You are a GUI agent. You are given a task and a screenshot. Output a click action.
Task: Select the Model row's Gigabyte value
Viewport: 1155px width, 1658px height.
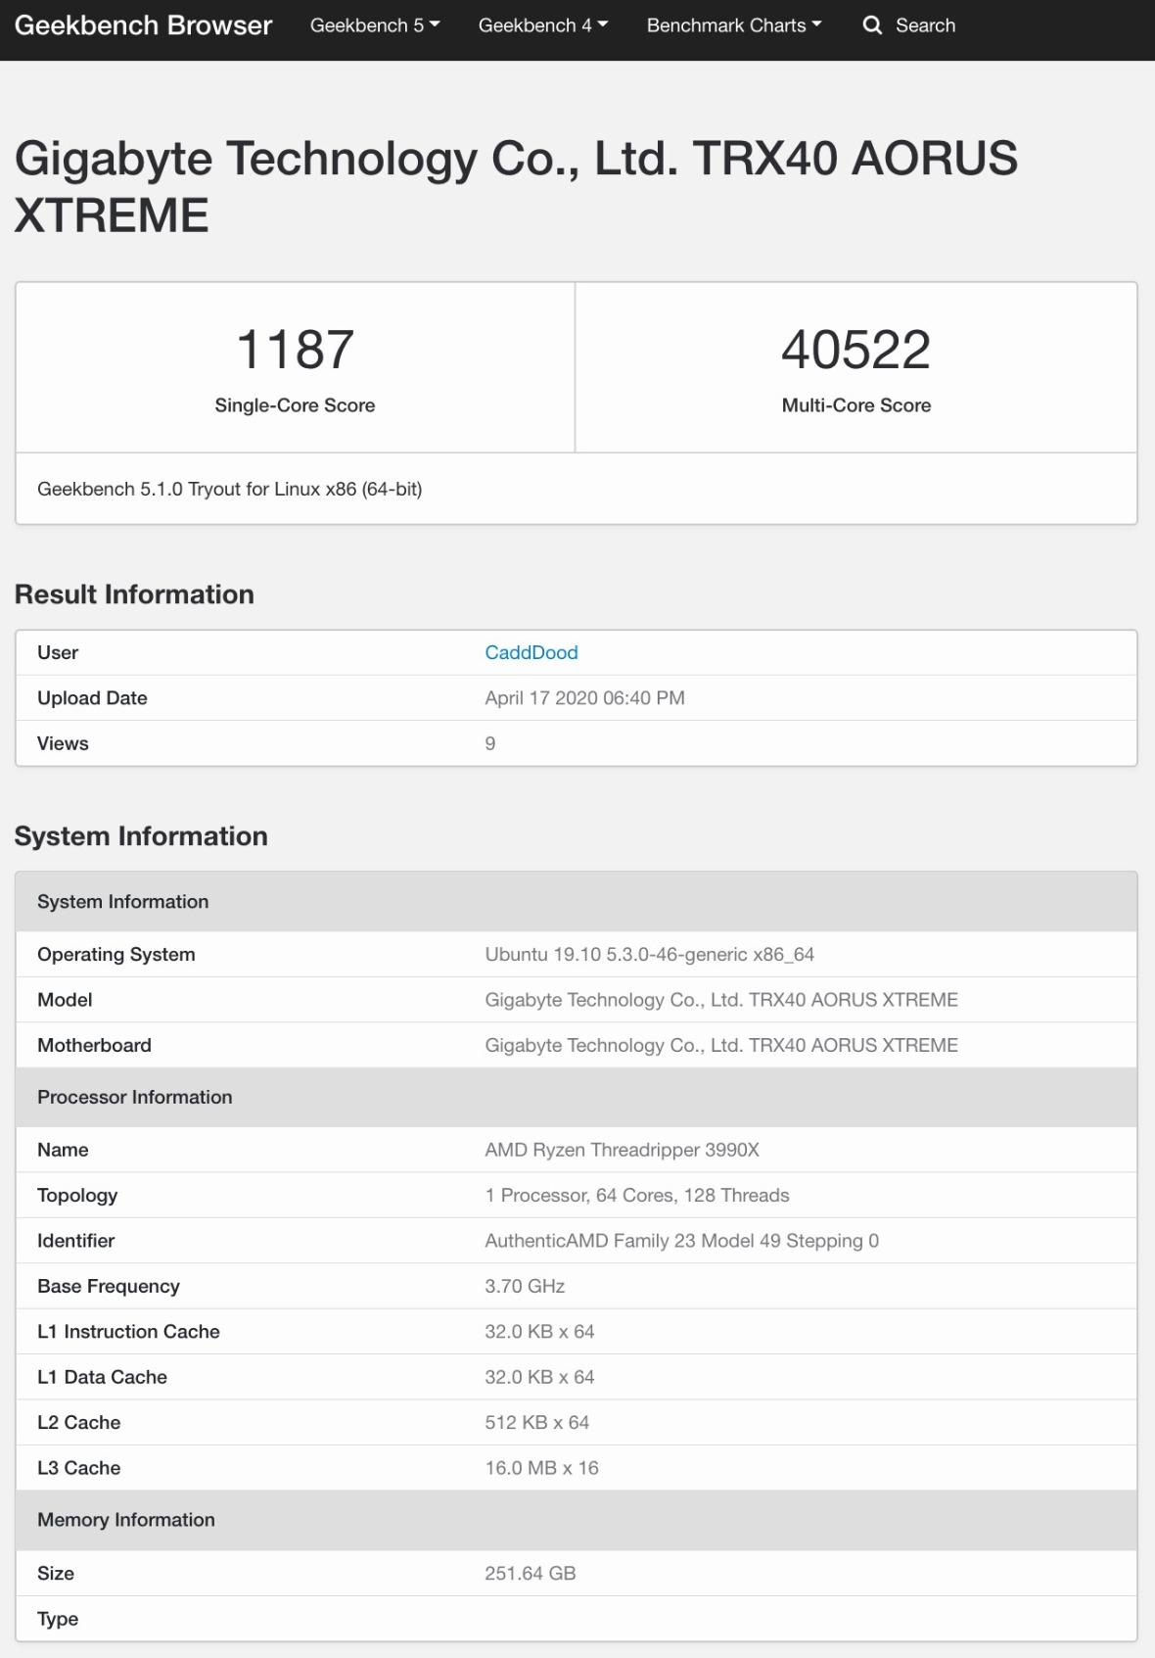[721, 1000]
